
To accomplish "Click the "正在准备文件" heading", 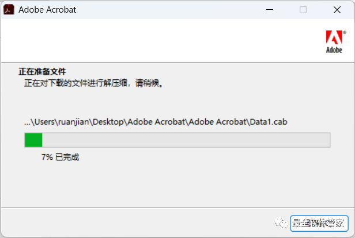I will click(x=42, y=72).
